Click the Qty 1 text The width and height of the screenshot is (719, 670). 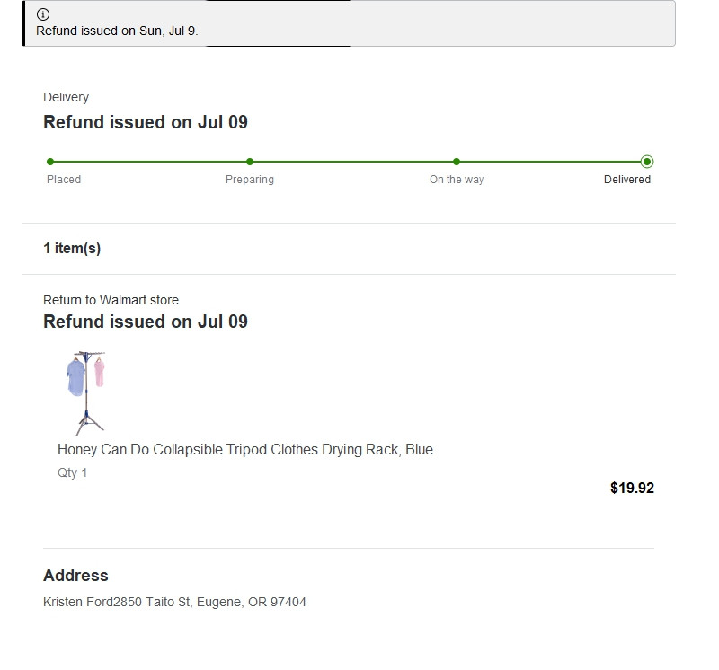72,472
